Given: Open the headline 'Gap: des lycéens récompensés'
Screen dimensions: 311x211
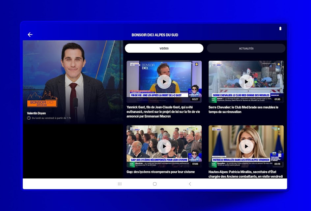Looking at the screenshot, I should pyautogui.click(x=161, y=172).
